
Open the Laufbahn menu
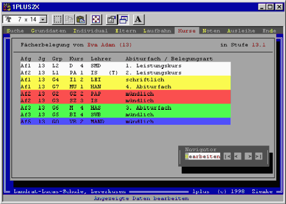point(157,31)
